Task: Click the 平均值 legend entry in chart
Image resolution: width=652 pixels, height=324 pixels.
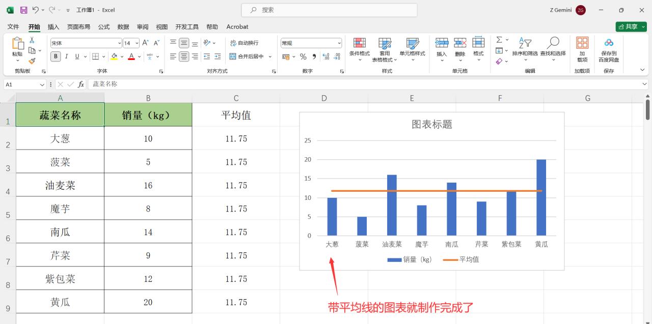Action: coord(461,259)
